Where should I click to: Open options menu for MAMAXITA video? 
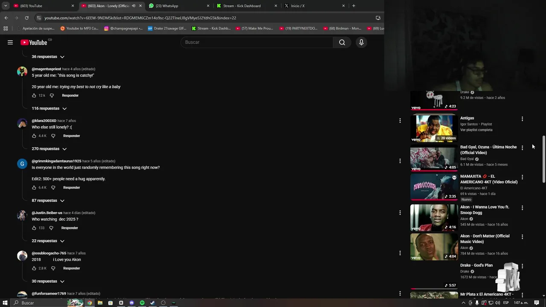[522, 177]
